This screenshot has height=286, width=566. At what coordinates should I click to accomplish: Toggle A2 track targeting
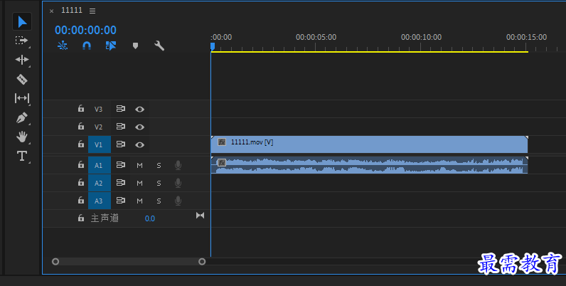[x=100, y=183]
